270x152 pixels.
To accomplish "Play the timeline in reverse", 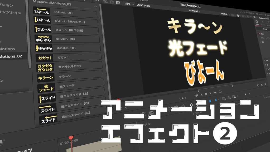I will (x=202, y=95).
